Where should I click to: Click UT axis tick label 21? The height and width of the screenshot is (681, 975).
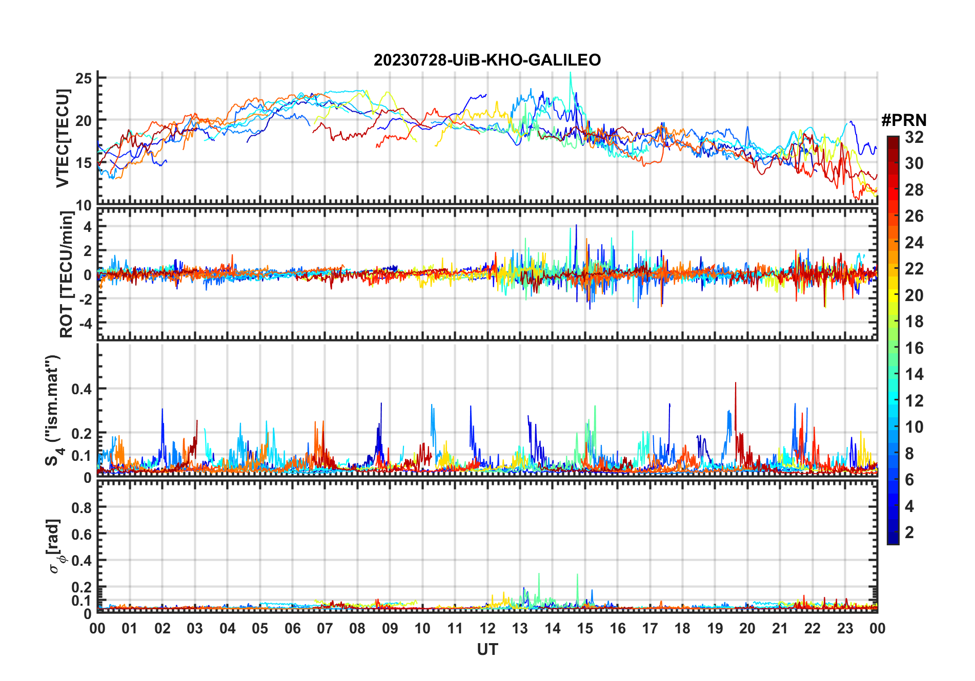click(780, 629)
